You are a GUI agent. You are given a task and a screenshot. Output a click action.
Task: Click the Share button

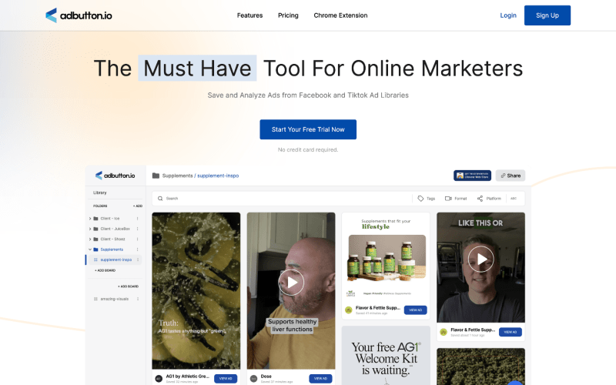click(511, 176)
